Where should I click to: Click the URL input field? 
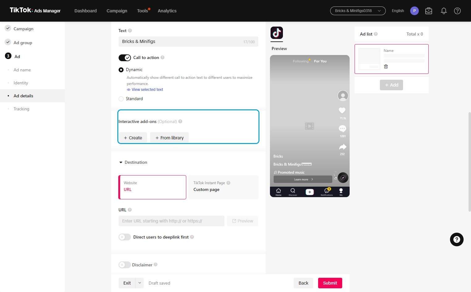(x=171, y=221)
